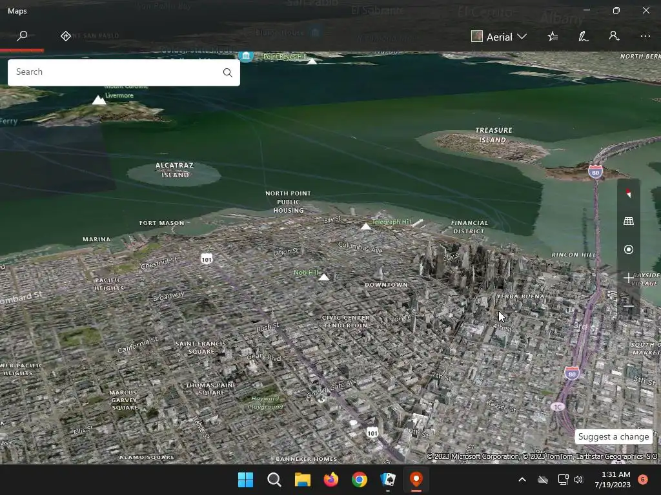Select the Hayward Playground label
This screenshot has width=661, height=495.
coord(265,403)
